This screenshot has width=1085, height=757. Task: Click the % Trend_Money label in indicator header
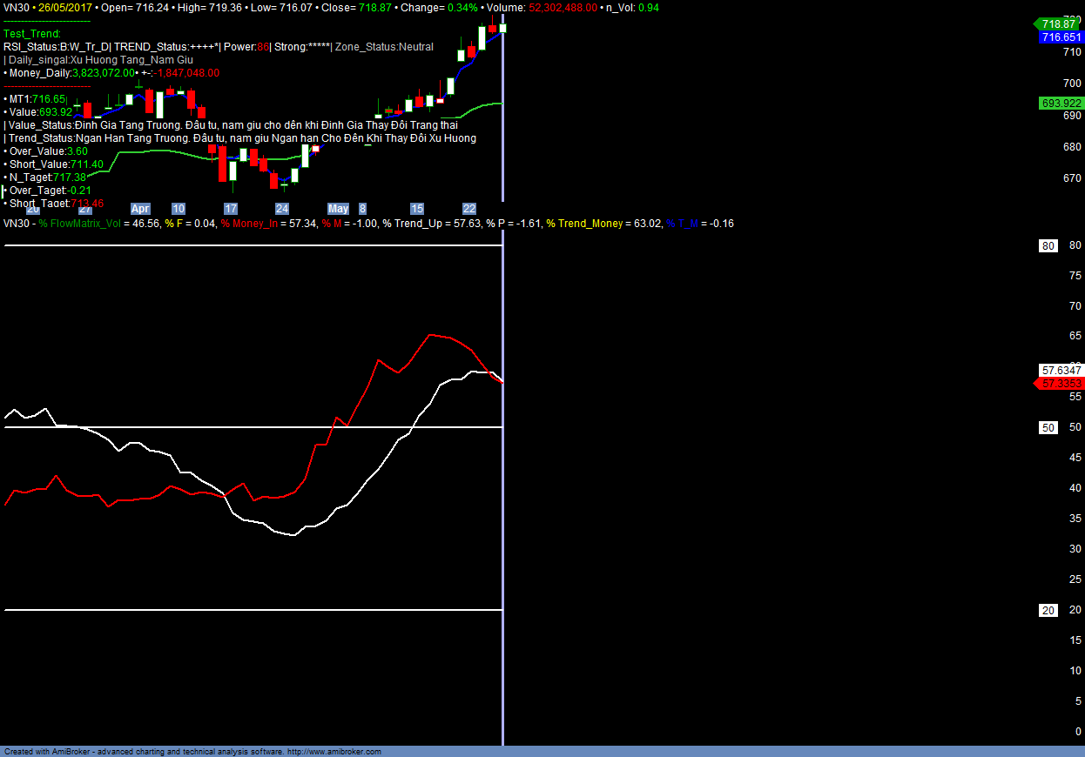[584, 224]
